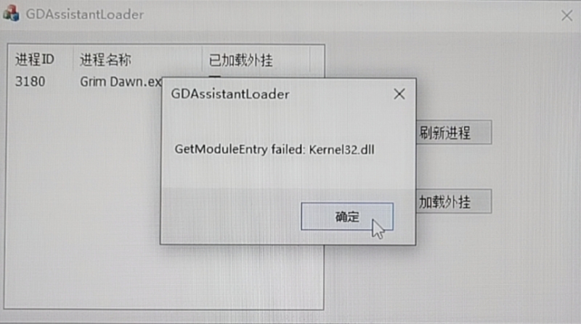Click the GDAssistantLoader app icon in title bar
This screenshot has height=324, width=581.
click(11, 13)
